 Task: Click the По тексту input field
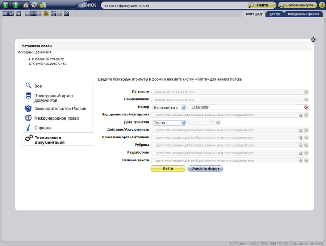click(x=227, y=92)
